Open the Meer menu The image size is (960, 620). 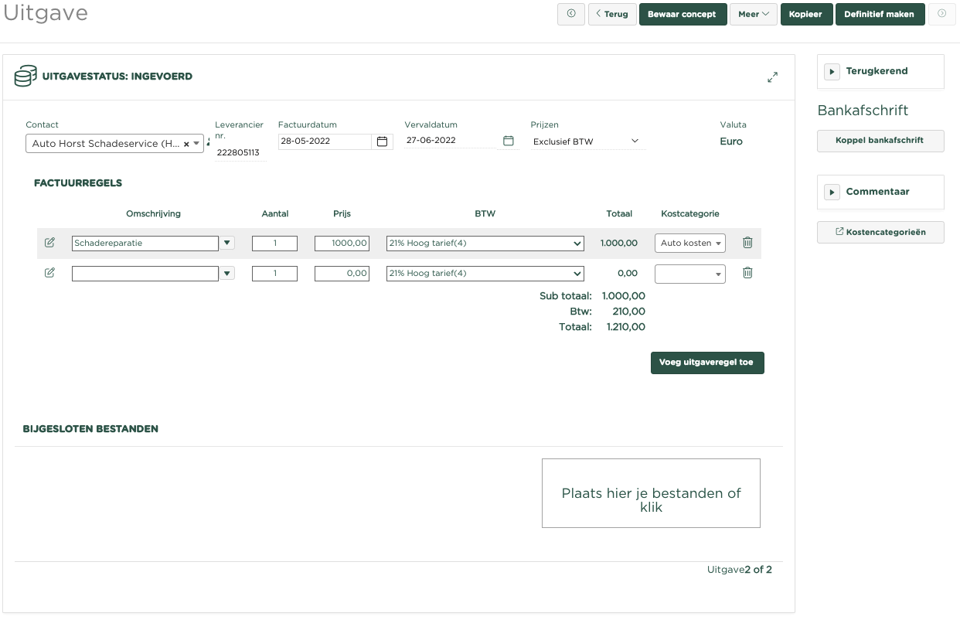[x=753, y=14]
